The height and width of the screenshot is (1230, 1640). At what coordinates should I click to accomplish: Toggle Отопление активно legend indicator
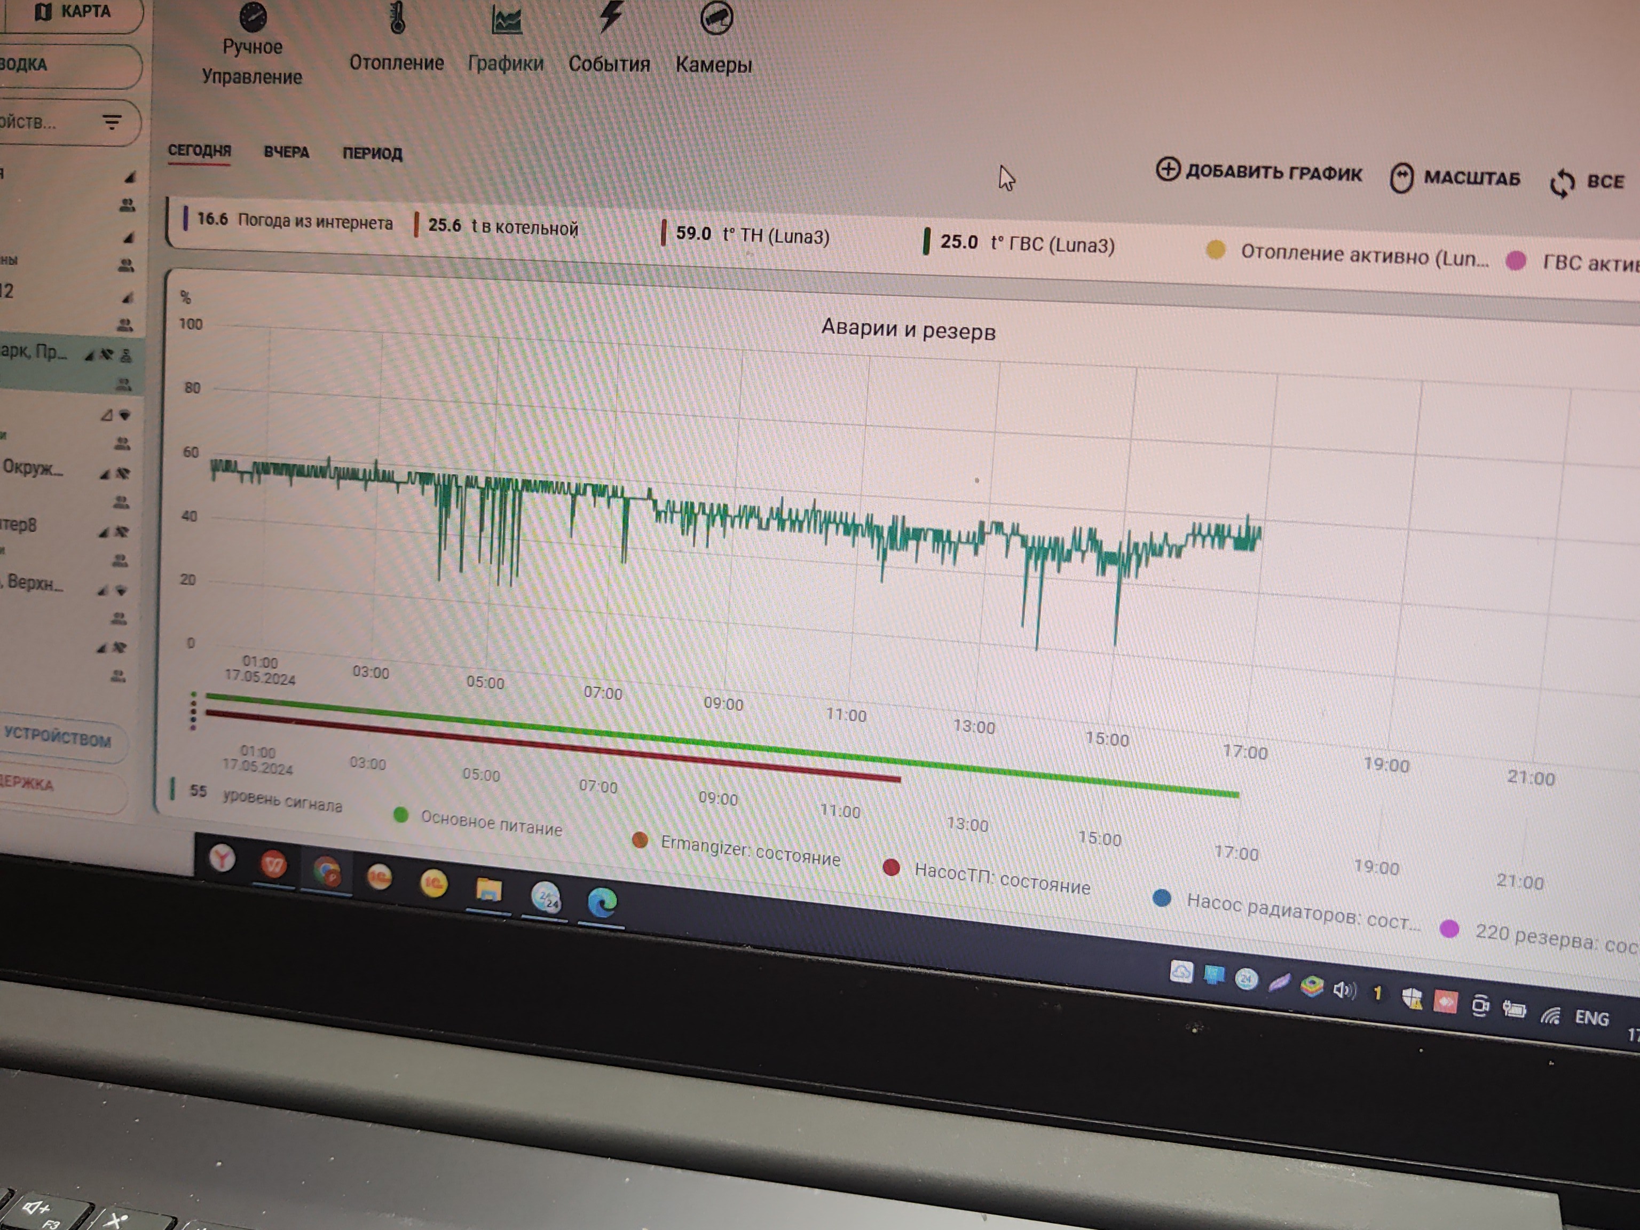[x=1215, y=250]
